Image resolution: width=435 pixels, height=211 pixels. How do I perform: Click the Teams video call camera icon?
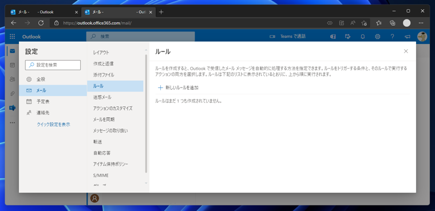click(272, 37)
